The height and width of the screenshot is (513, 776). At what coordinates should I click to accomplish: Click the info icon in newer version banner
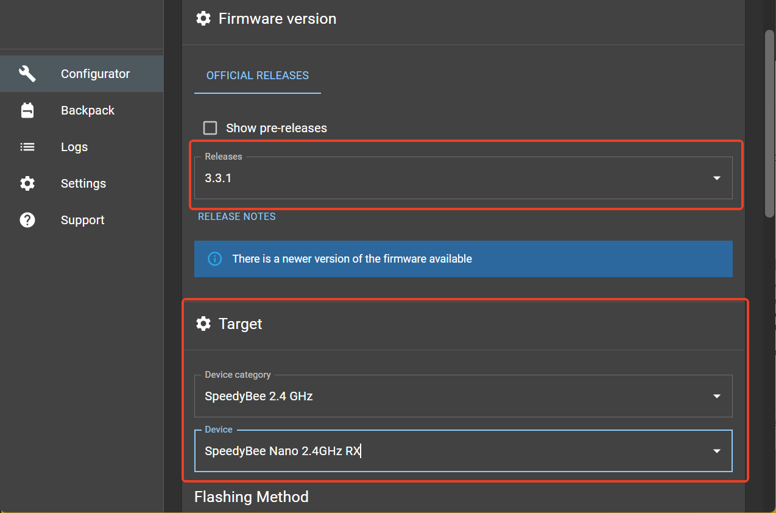215,258
